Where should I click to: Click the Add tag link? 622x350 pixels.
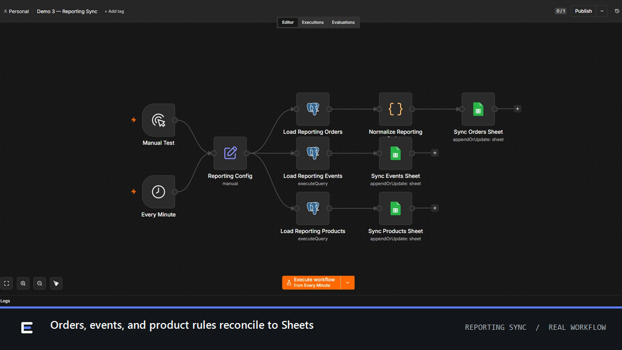114,11
